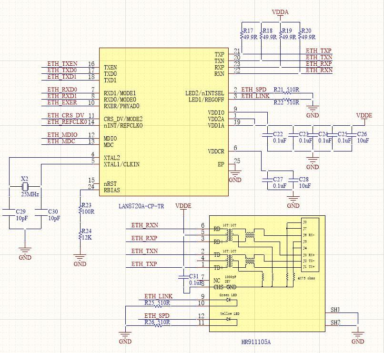Select the GND symbol below resistor R24
Screen dimensions: 384x353
(x=80, y=261)
